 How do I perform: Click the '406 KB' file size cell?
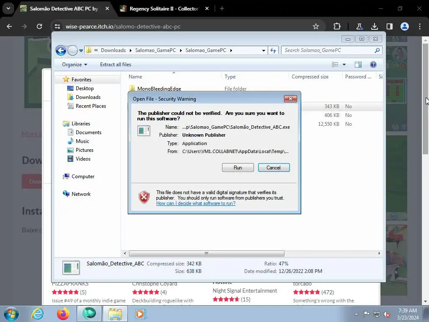[x=332, y=115]
